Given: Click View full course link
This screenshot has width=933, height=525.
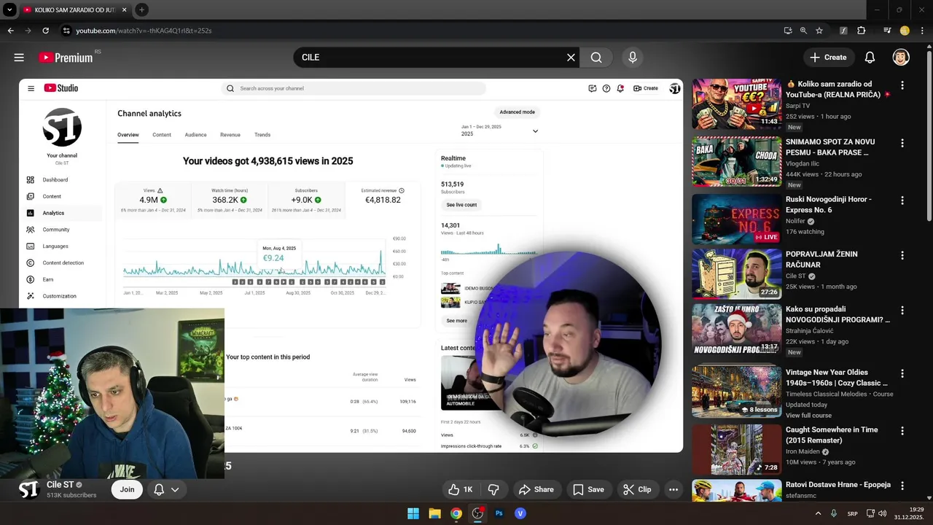Looking at the screenshot, I should tap(808, 416).
